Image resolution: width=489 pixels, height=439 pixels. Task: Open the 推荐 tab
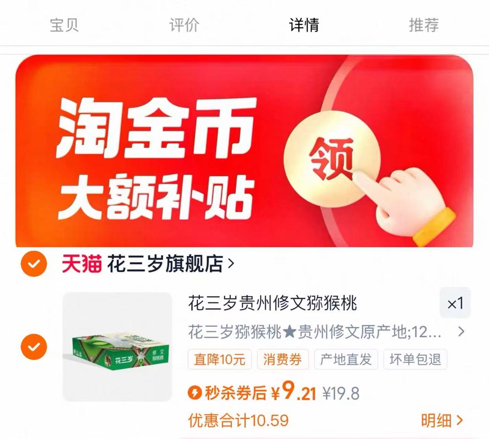424,25
